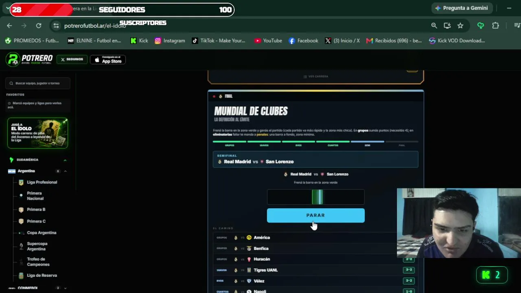Open Primera B
Image resolution: width=521 pixels, height=293 pixels.
point(36,210)
